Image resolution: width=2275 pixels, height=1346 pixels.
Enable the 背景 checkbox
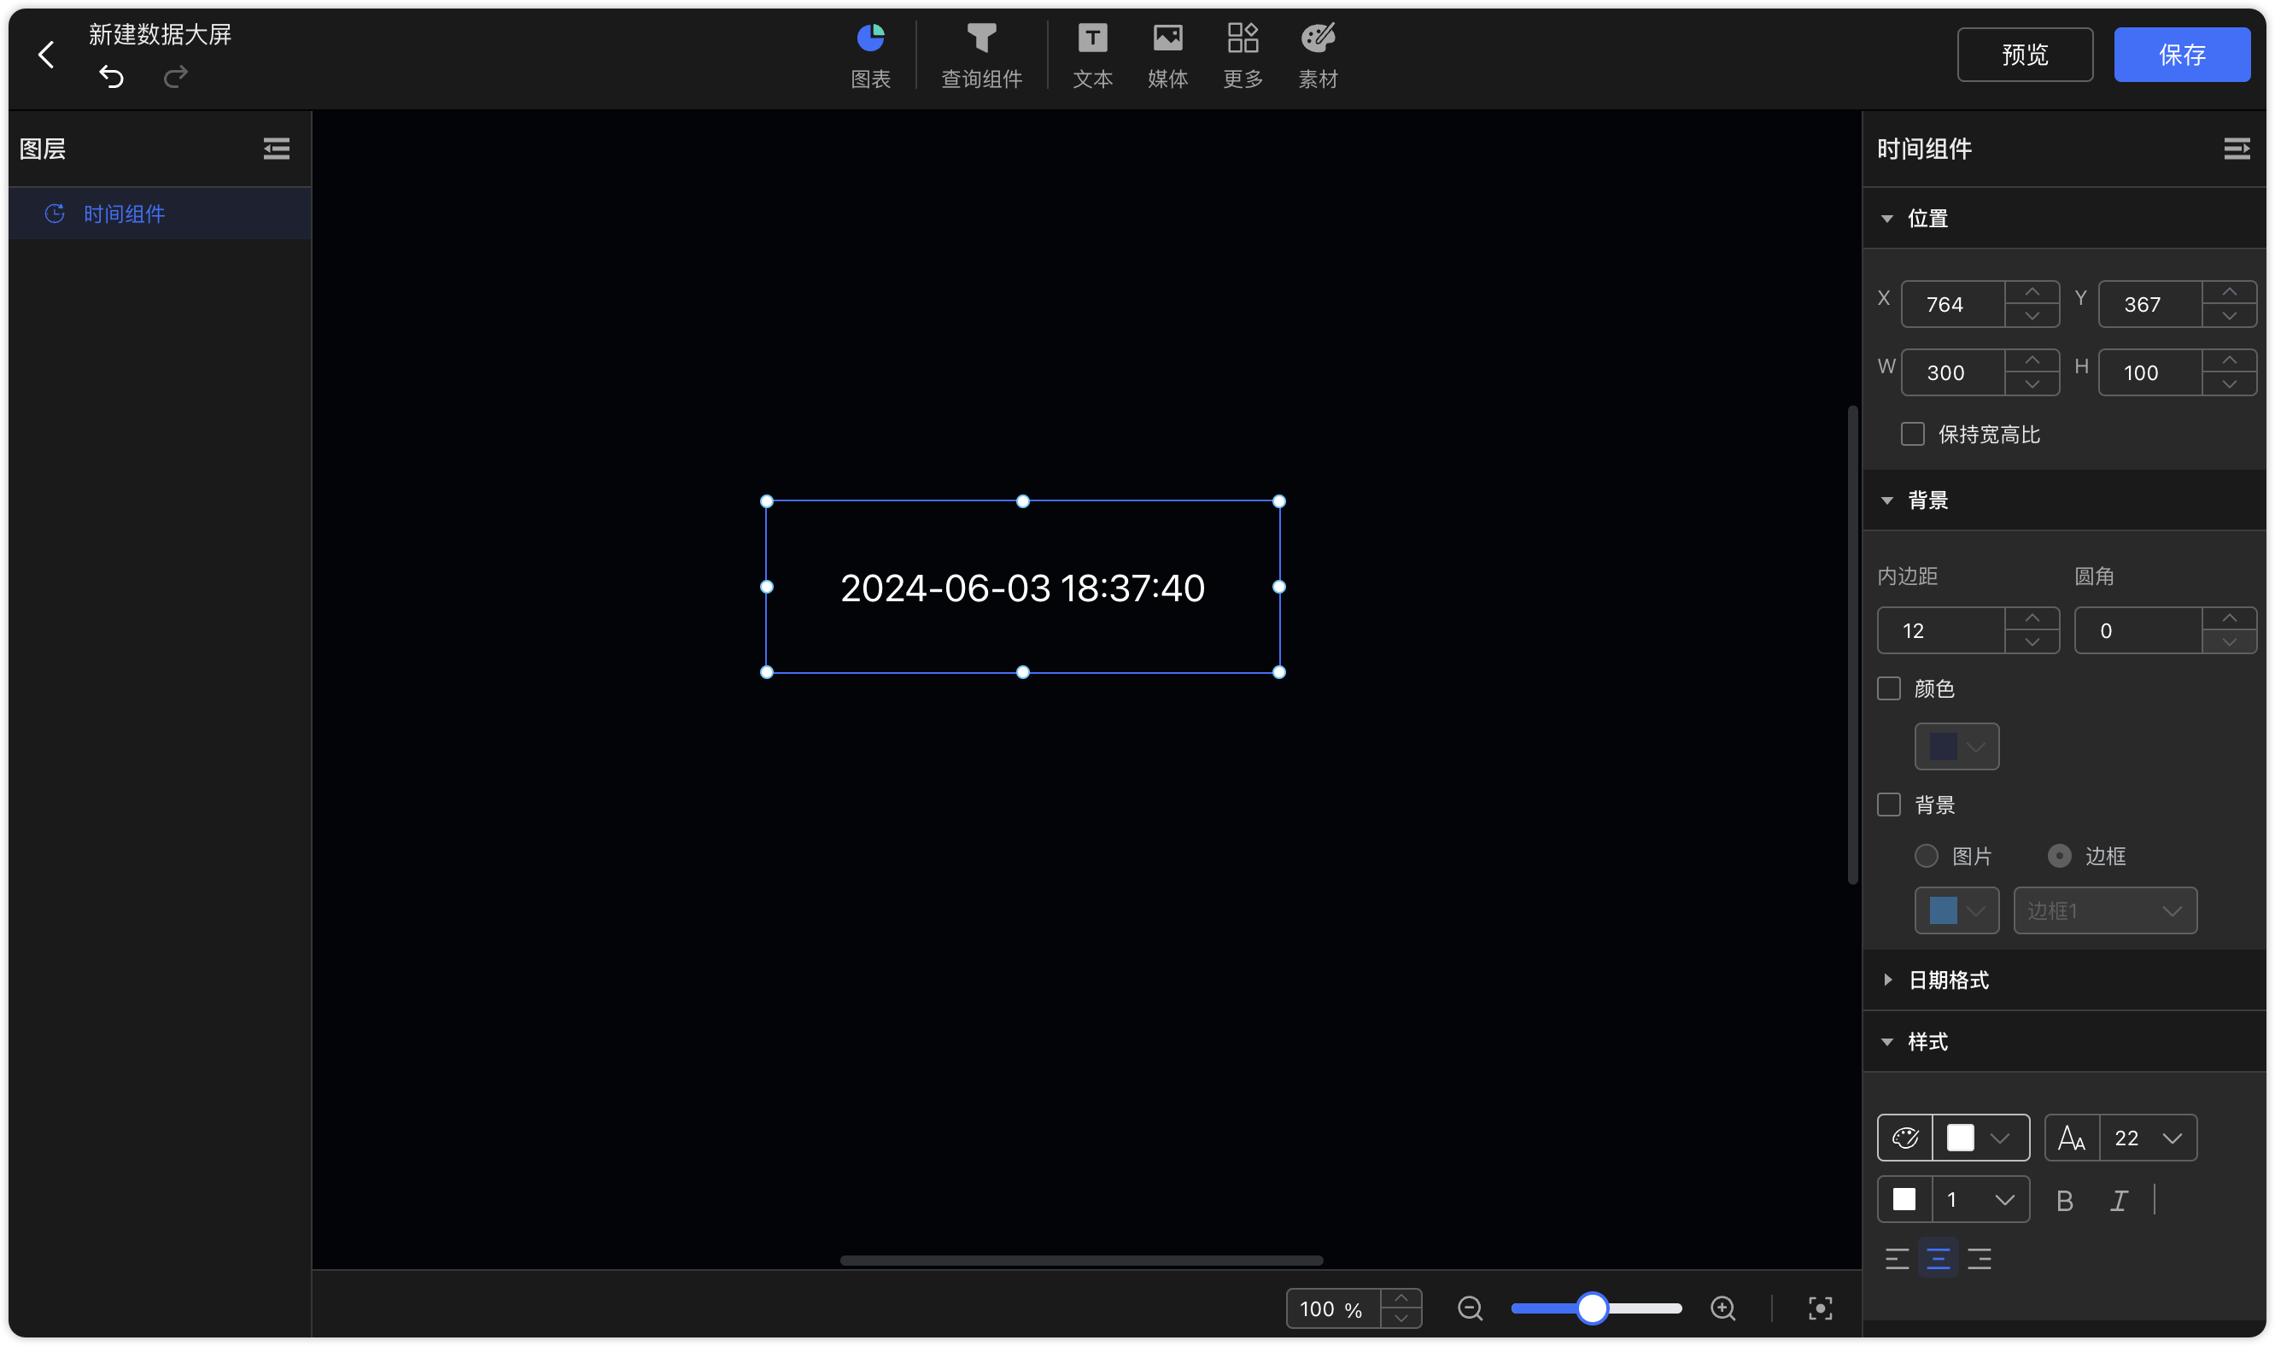[1889, 805]
